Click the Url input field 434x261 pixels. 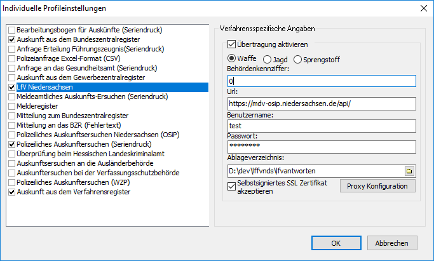pyautogui.click(x=321, y=104)
